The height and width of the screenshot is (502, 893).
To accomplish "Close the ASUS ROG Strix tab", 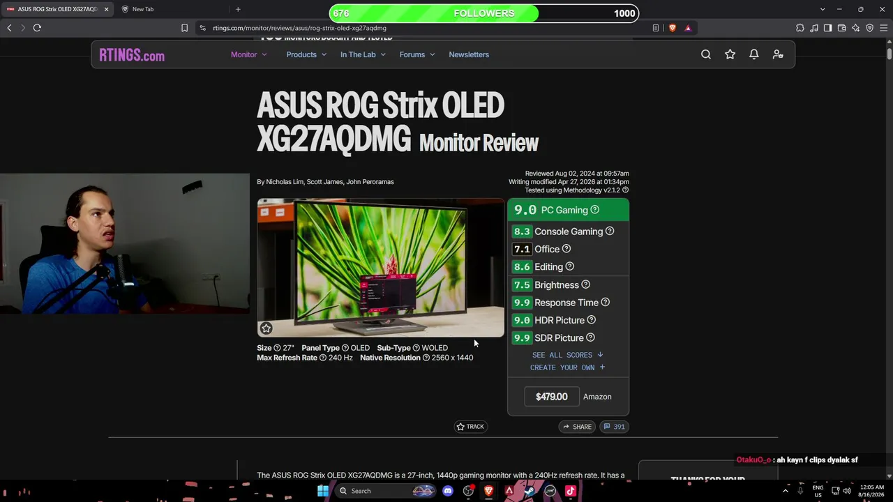I will coord(106,9).
